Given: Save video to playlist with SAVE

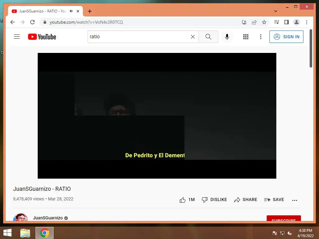Looking at the screenshot, I should coord(274,200).
